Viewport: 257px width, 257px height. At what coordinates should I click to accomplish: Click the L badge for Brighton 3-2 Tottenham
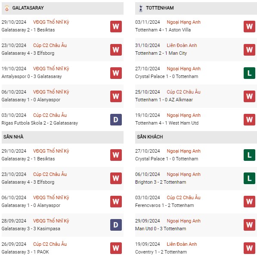click(249, 178)
